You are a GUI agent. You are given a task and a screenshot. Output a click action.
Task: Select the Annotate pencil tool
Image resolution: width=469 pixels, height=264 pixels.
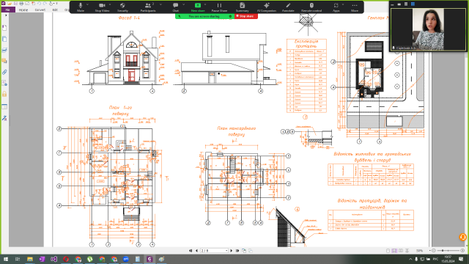click(x=288, y=7)
